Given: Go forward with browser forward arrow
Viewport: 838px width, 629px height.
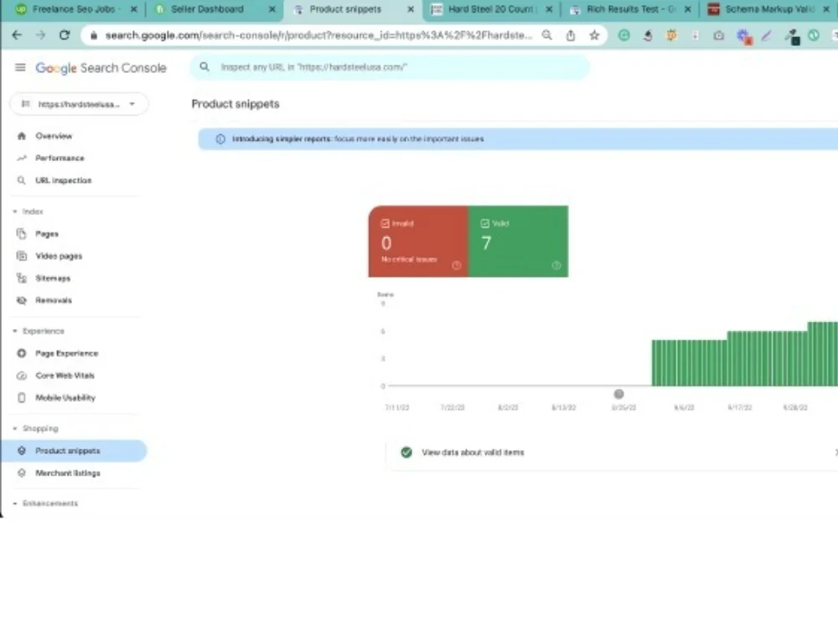Looking at the screenshot, I should (40, 35).
